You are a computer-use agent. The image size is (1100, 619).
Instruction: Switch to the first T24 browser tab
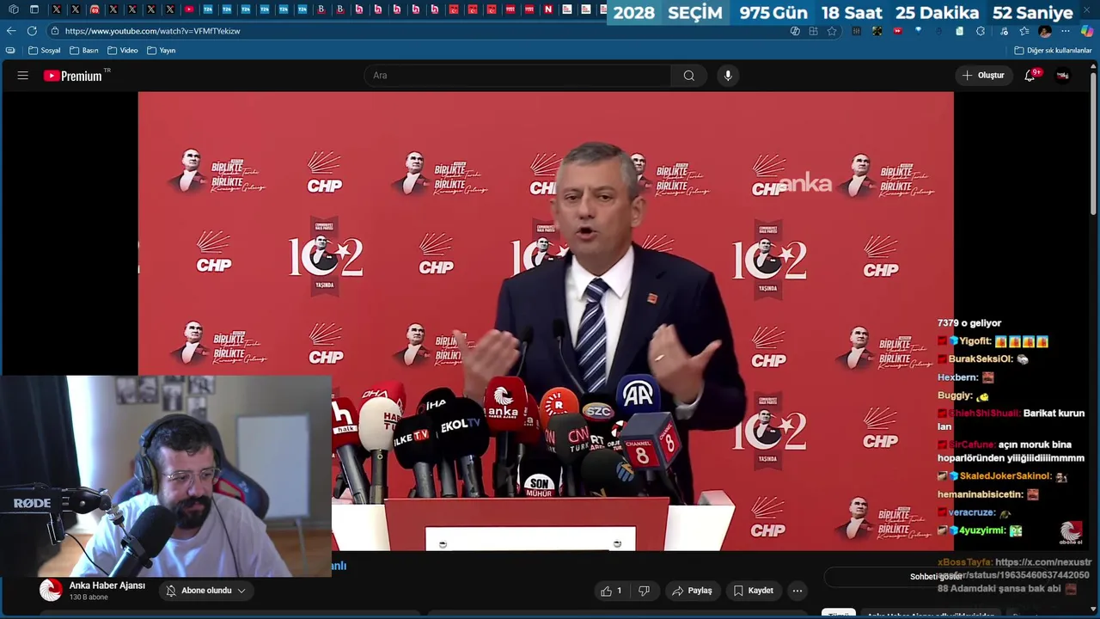[208, 9]
